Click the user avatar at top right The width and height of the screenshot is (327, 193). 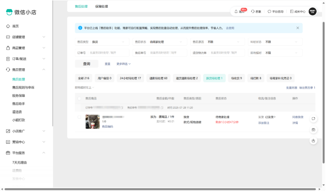[x=312, y=12]
